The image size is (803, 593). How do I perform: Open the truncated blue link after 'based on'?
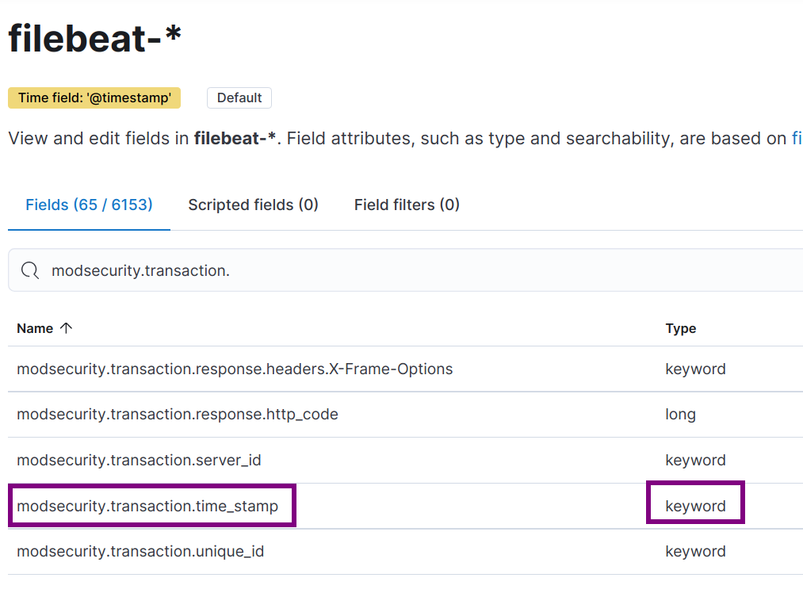pos(795,138)
